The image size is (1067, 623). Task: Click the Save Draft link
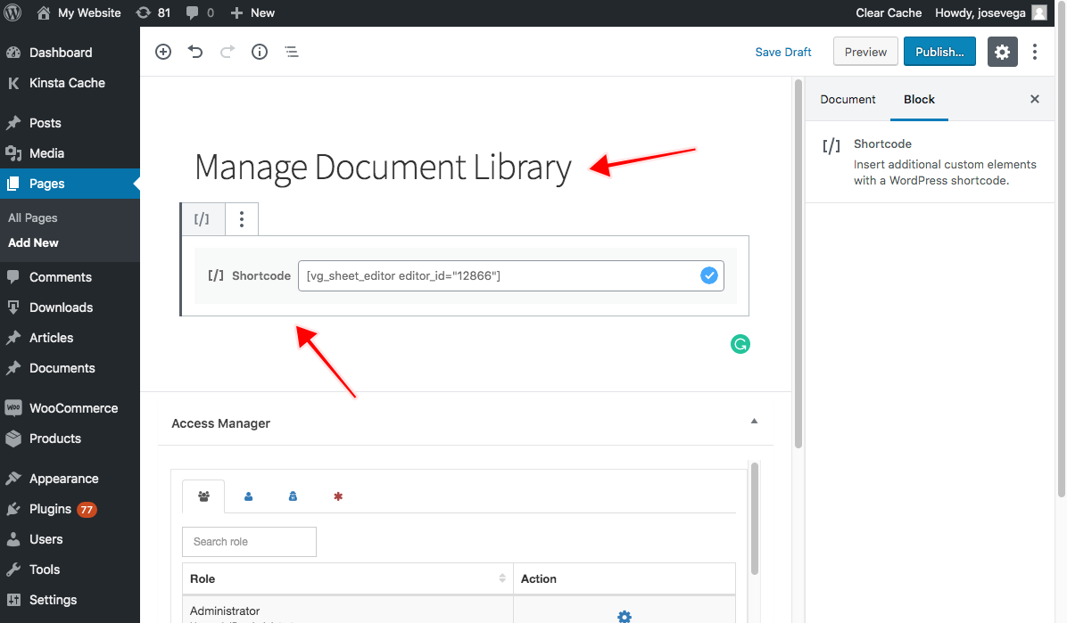click(783, 52)
